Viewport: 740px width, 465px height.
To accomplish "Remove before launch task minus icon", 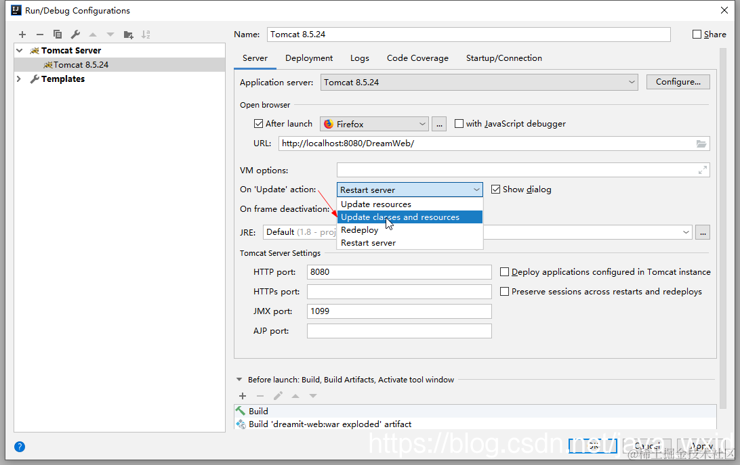I will click(x=260, y=396).
